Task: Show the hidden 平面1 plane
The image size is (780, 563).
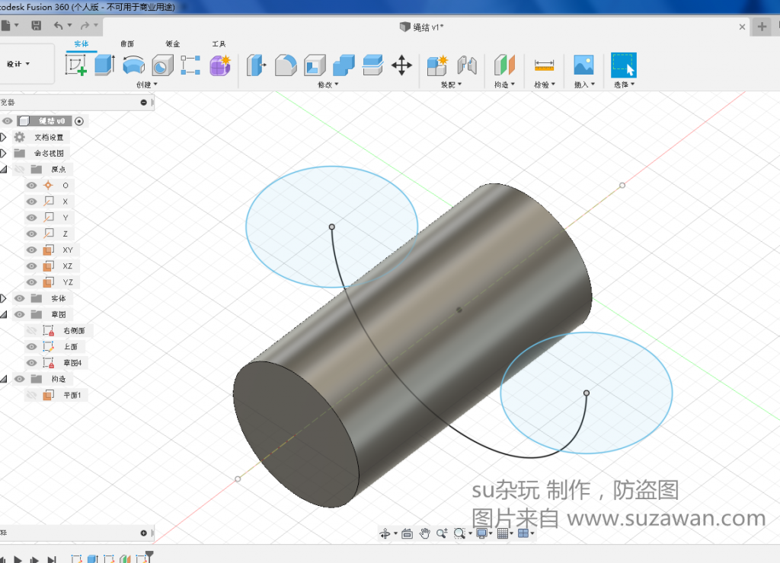Action: (31, 395)
